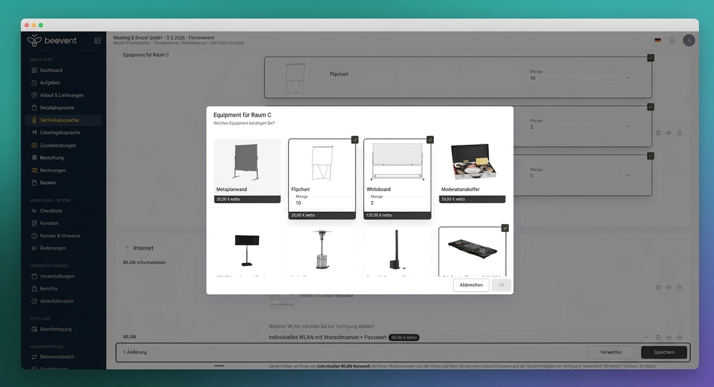This screenshot has width=714, height=387.
Task: Collapse the Internet section arrow
Action: [127, 248]
